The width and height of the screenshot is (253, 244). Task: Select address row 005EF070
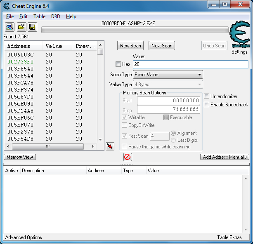click(x=51, y=125)
